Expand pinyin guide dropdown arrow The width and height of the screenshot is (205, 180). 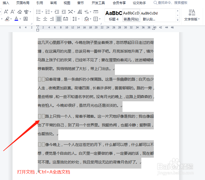[30, 12]
